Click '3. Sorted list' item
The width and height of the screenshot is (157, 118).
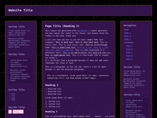[53, 107]
